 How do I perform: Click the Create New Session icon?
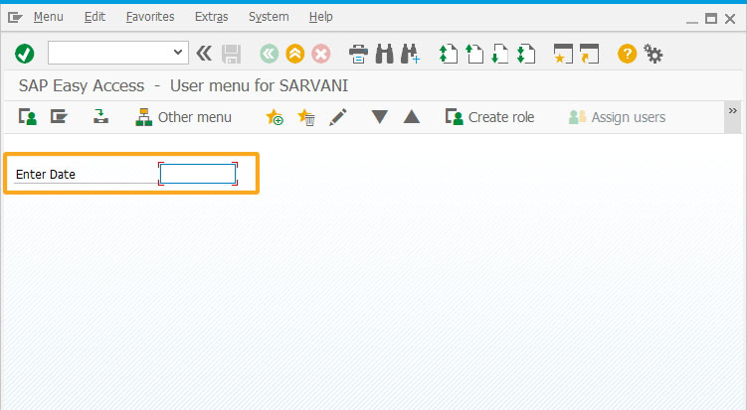(x=563, y=54)
